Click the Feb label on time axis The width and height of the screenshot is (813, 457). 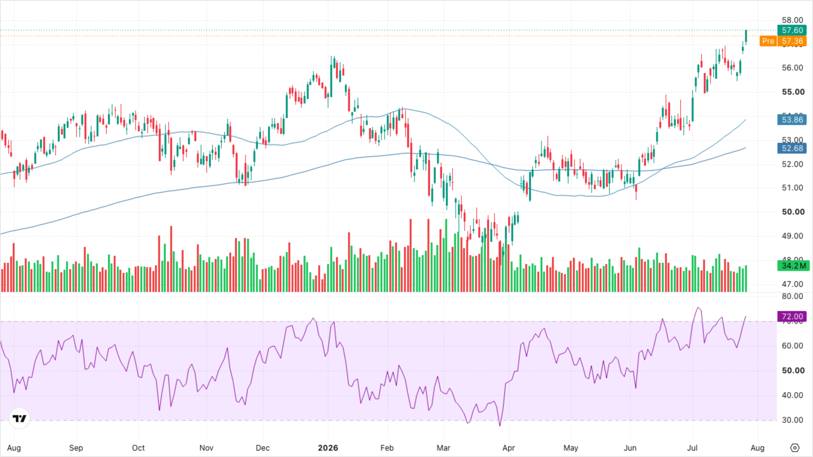[x=387, y=448]
